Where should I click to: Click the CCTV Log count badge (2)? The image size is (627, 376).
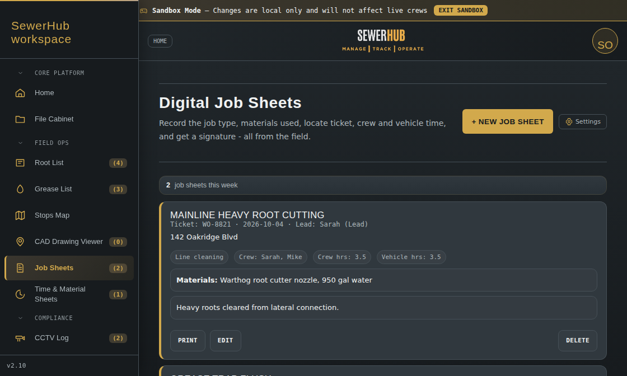click(118, 338)
